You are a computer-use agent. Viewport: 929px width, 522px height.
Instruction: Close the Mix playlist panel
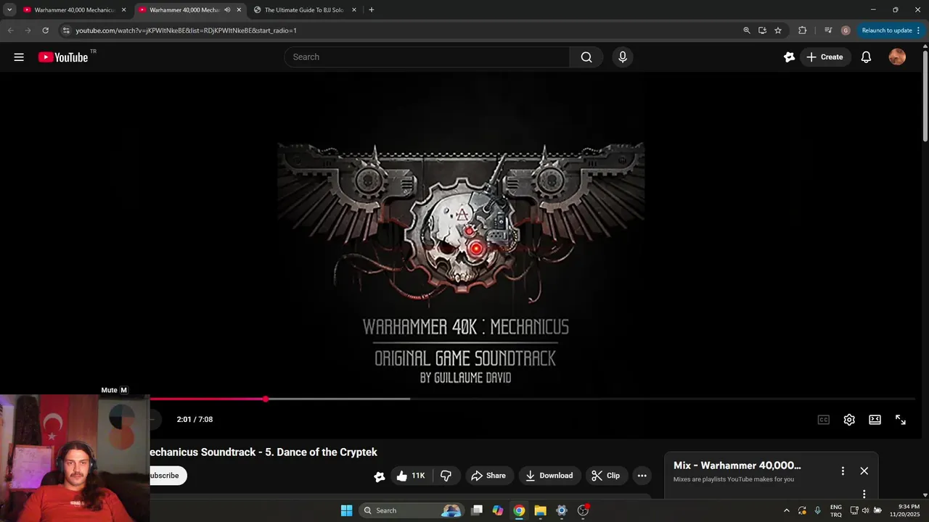coord(864,471)
